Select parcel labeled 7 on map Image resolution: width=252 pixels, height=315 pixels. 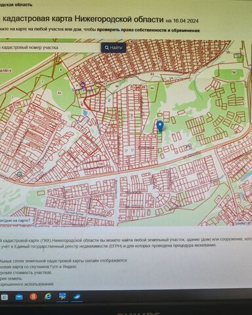coord(43,82)
